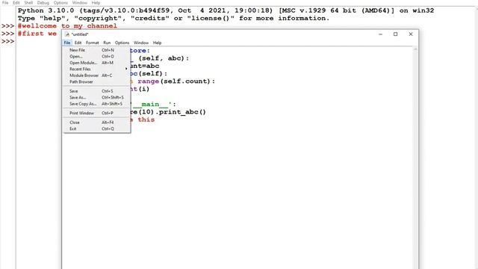Open the Window menu in untitled editor

coord(141,43)
